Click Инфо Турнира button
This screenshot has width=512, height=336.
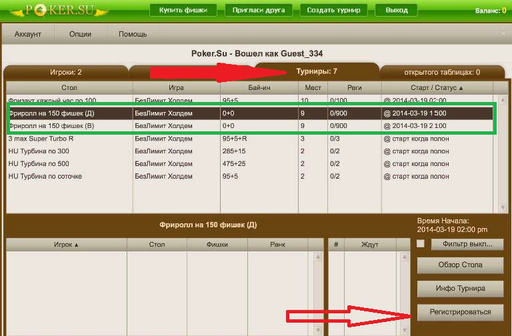(461, 289)
